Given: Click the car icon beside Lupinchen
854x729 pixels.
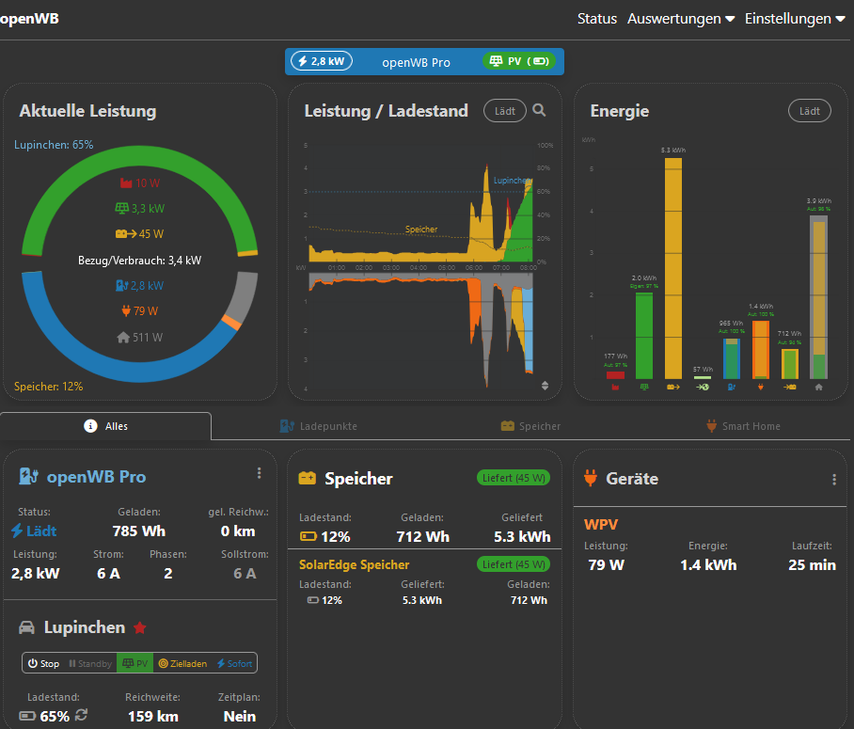Looking at the screenshot, I should tap(26, 627).
